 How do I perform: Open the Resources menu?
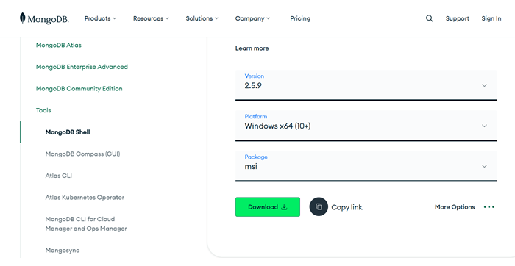click(x=151, y=18)
